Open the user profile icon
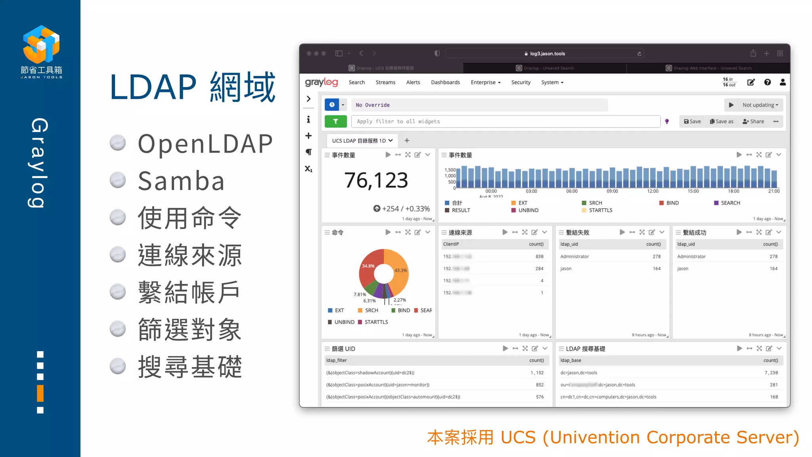Screen dimensions: 812x457 coord(783,82)
